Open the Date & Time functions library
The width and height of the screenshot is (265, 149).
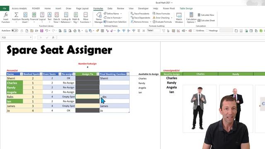coord(57,17)
